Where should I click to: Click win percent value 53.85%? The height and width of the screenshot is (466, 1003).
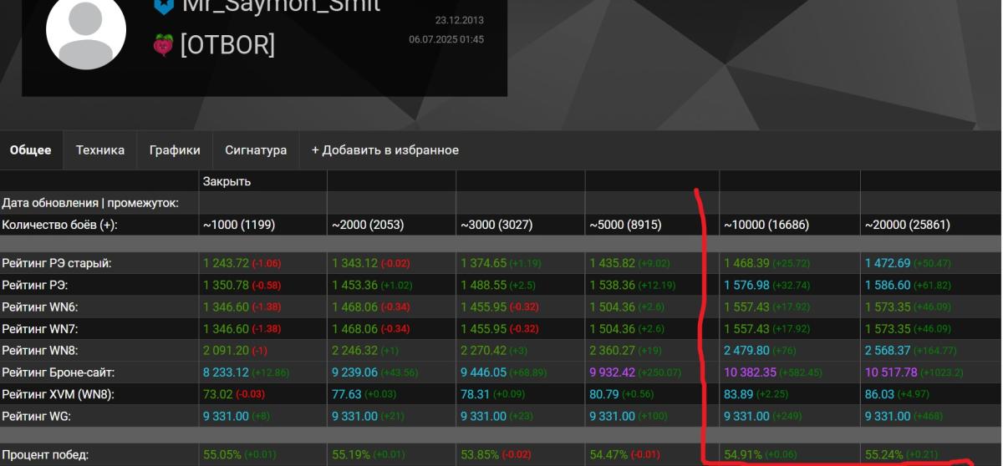coord(478,455)
